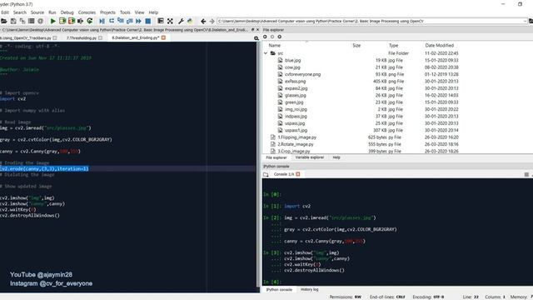Click the In [4] console prompt
Viewport: 533px width, 300px height.
271,282
